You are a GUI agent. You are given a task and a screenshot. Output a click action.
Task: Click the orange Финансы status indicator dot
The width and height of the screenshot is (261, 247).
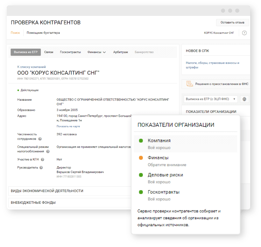coord(141,158)
